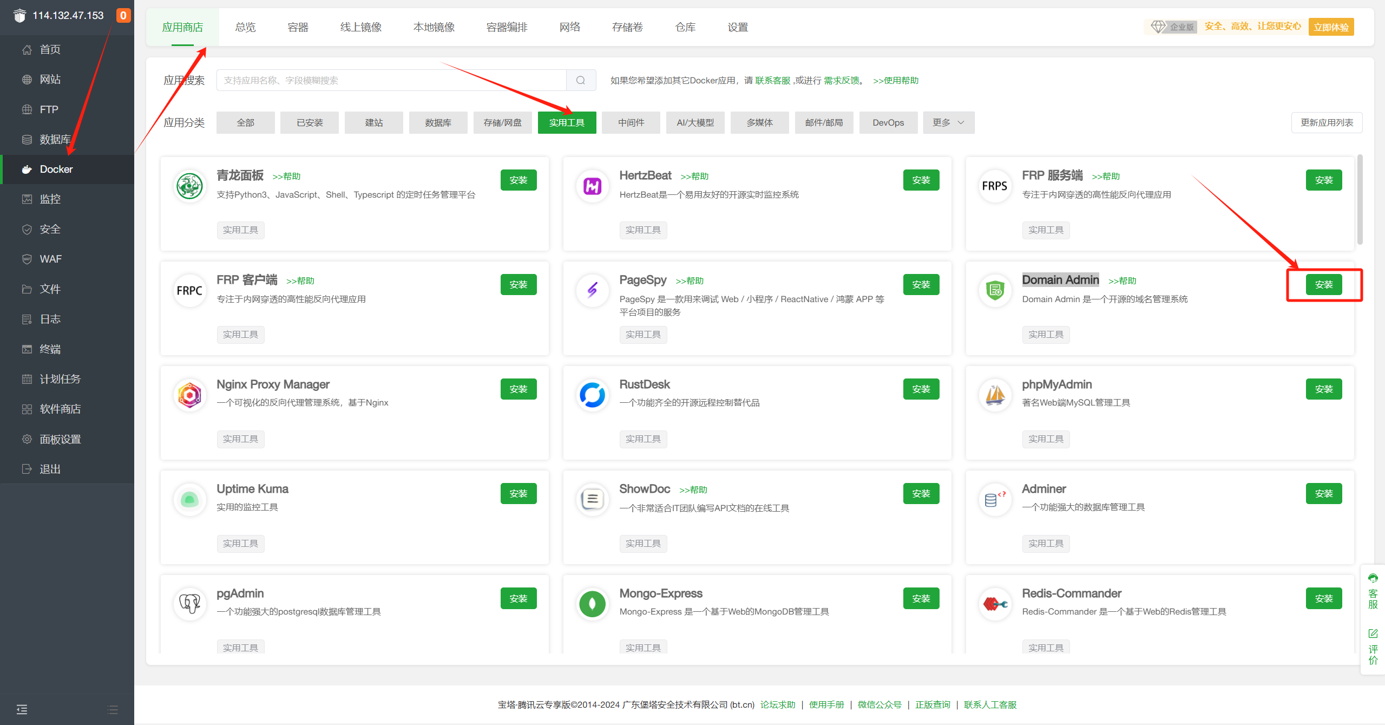Screen dimensions: 1385x725
Task: Click the Nginx Proxy Manager logo
Action: [x=190, y=395]
